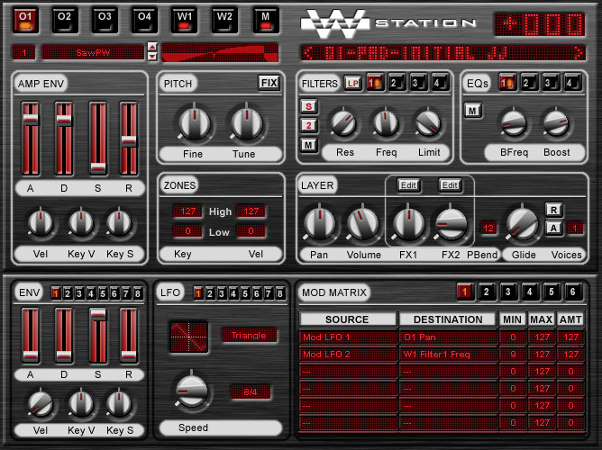The width and height of the screenshot is (602, 450).
Task: Go to next preset with right arrow
Action: pyautogui.click(x=579, y=53)
